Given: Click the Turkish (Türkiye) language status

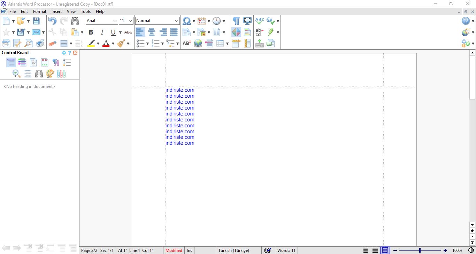Looking at the screenshot, I should point(233,250).
